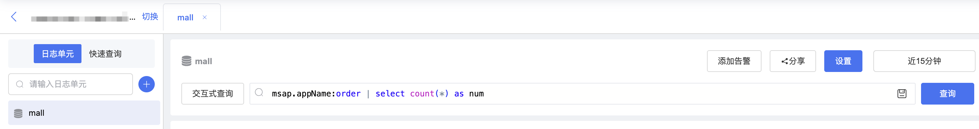The width and height of the screenshot is (979, 129).
Task: Click the database icon in the mall header
Action: coord(186,61)
